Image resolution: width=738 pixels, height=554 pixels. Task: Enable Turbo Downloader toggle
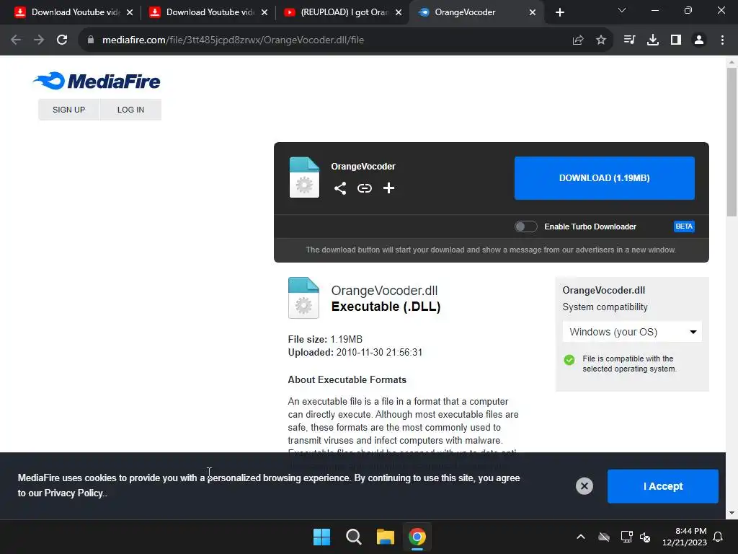[525, 227]
